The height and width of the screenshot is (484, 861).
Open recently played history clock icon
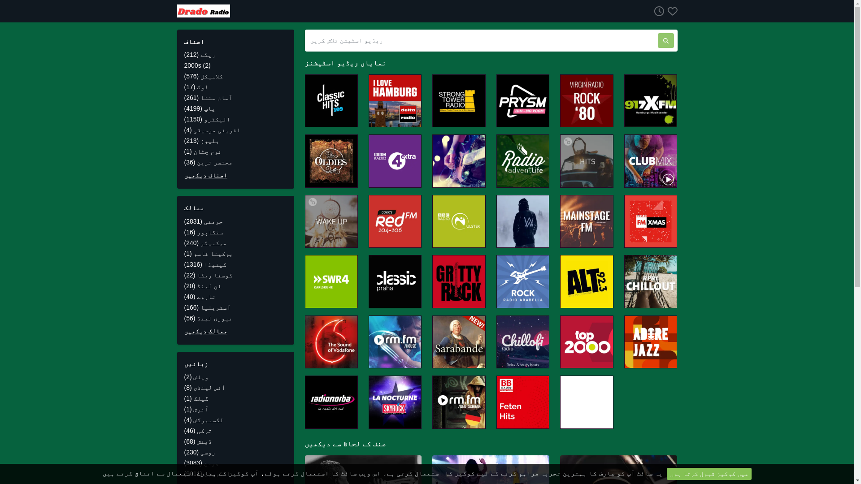coord(659,11)
